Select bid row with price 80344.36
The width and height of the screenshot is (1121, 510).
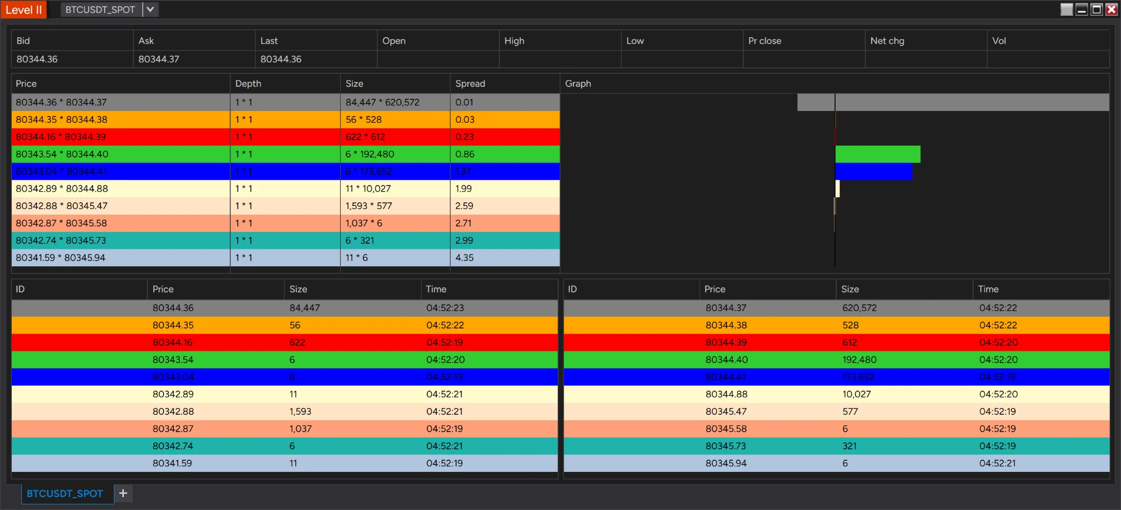click(285, 308)
